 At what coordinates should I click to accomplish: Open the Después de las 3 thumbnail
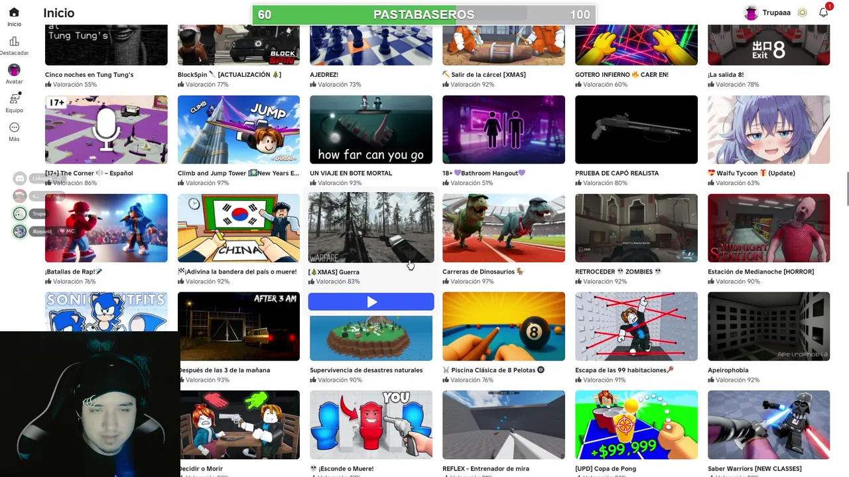(240, 327)
